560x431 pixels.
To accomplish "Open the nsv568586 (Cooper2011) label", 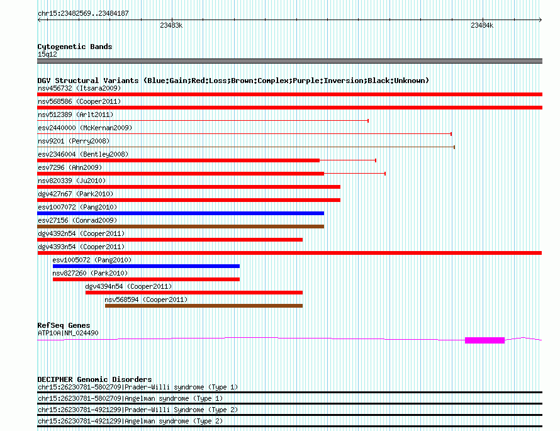I will coord(79,101).
